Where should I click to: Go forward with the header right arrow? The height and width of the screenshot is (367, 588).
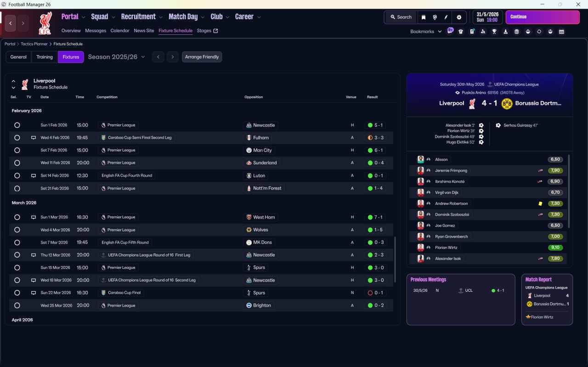(23, 23)
